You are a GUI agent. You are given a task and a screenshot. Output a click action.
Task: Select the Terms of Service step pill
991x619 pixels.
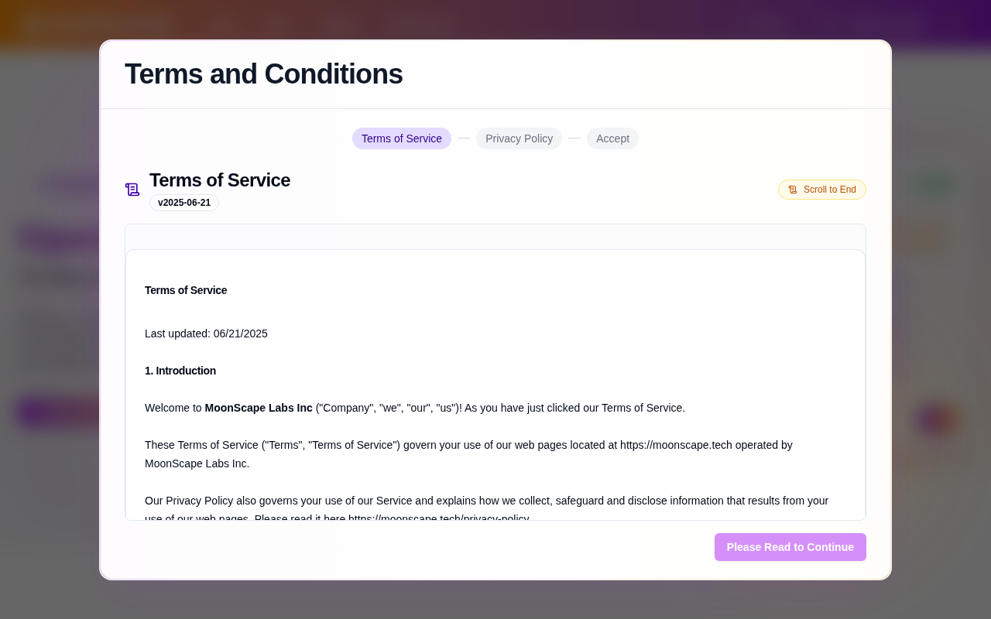(x=401, y=139)
